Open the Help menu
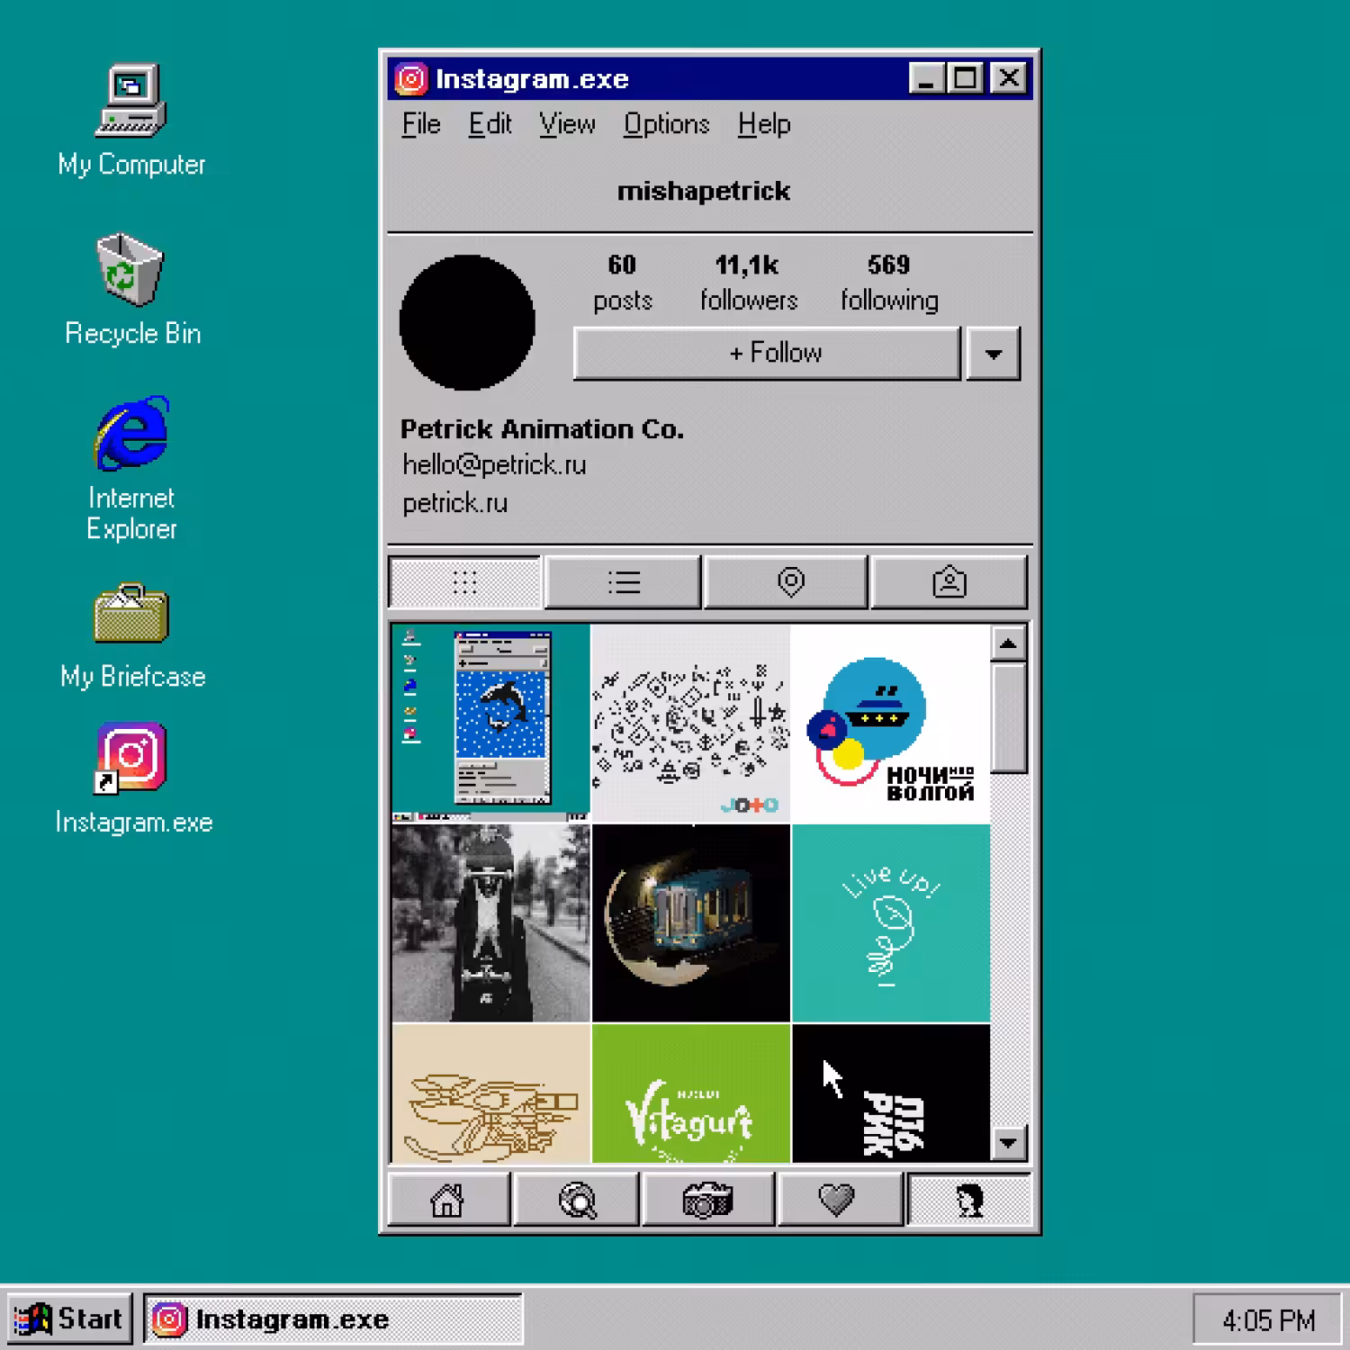 click(764, 124)
